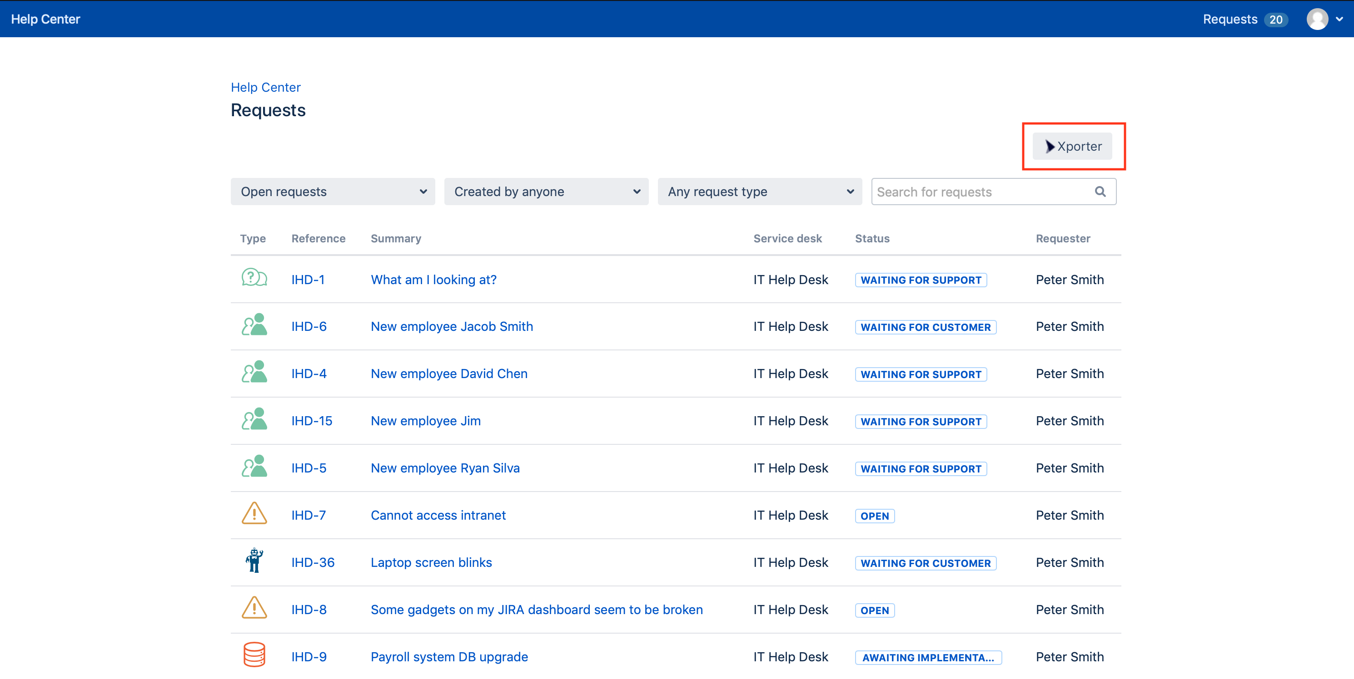Open the Help Center breadcrumb link
This screenshot has height=679, width=1354.
[265, 87]
